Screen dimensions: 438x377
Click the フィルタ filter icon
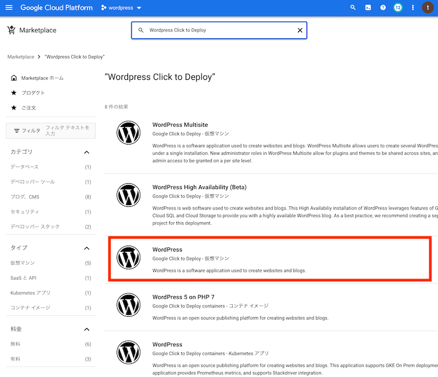[17, 131]
